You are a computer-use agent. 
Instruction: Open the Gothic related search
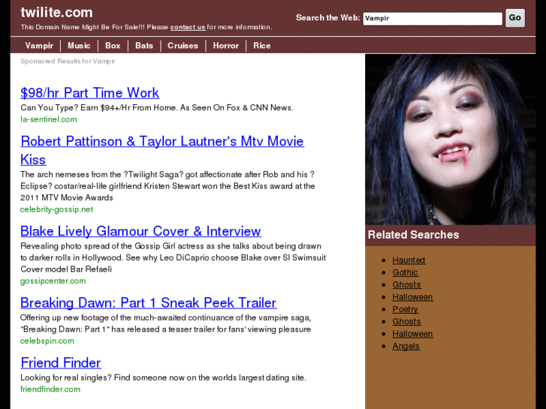pyautogui.click(x=406, y=272)
